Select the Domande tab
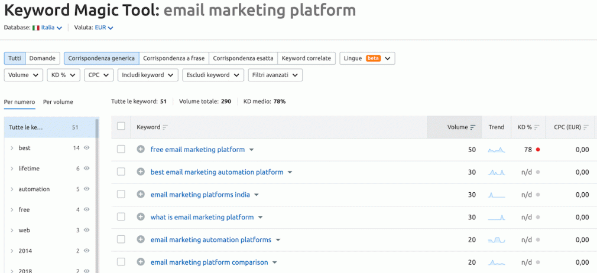 click(x=43, y=58)
